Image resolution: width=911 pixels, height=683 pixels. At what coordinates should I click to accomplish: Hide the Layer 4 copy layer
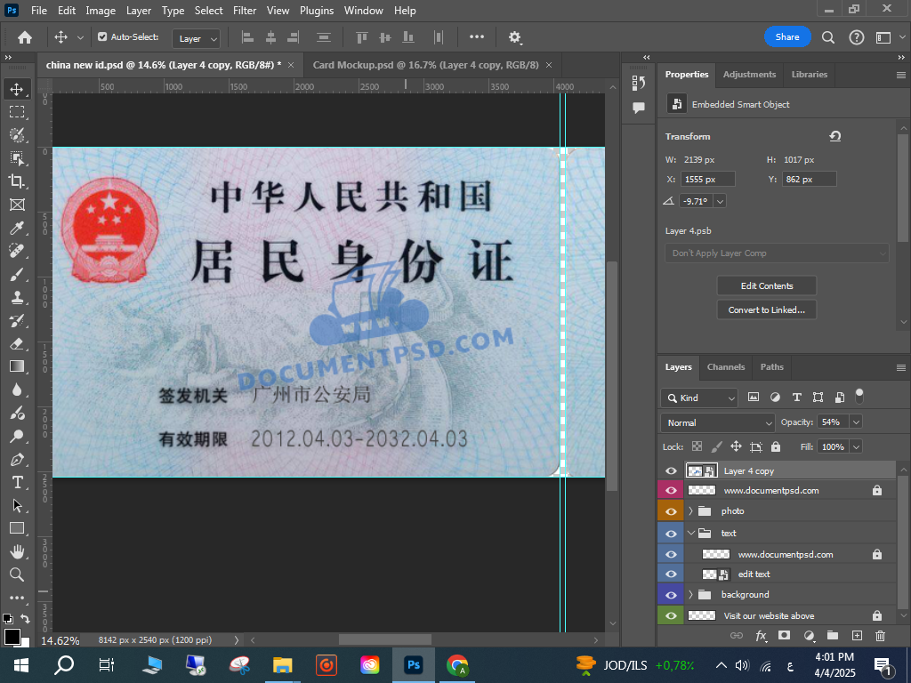671,471
